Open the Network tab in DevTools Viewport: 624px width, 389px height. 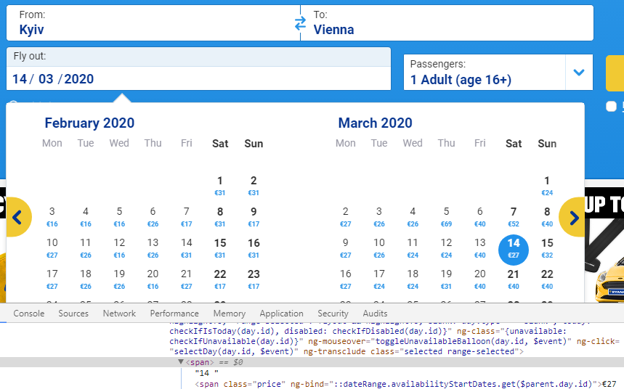119,314
